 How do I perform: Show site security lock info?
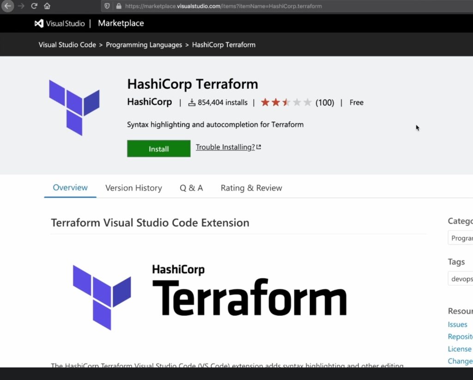tap(119, 6)
